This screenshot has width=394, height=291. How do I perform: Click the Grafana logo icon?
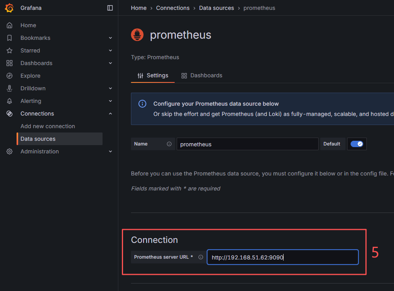click(9, 8)
